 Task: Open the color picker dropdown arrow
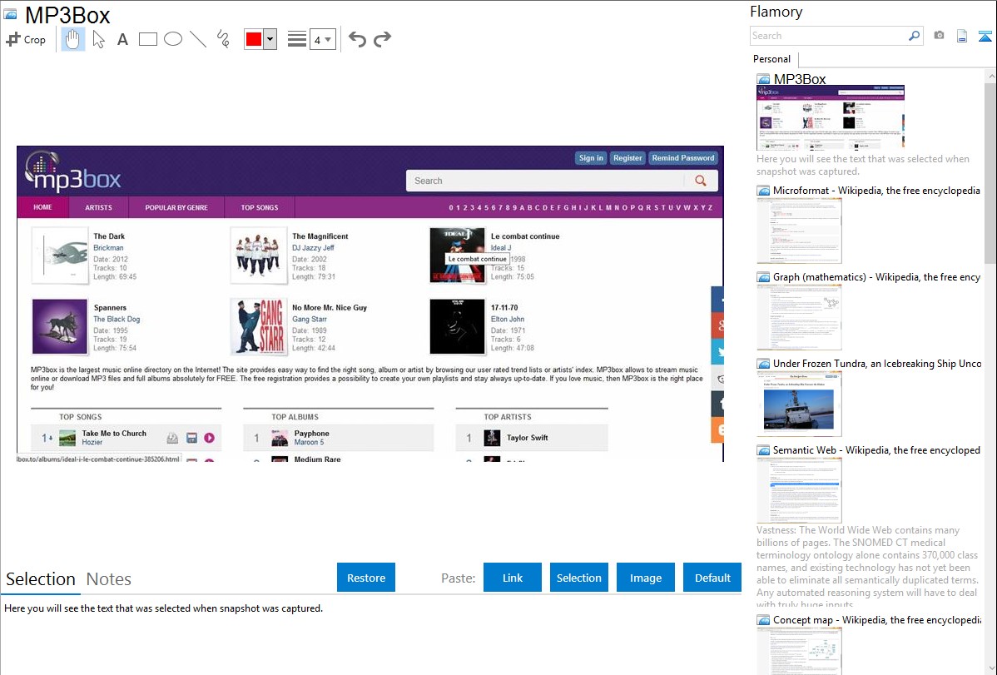pos(270,39)
